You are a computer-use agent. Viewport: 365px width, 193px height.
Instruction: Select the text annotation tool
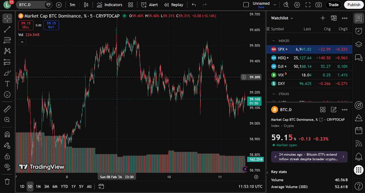tap(7, 84)
